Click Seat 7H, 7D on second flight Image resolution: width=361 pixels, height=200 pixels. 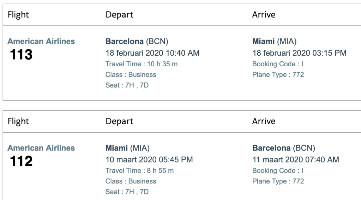pyautogui.click(x=127, y=192)
